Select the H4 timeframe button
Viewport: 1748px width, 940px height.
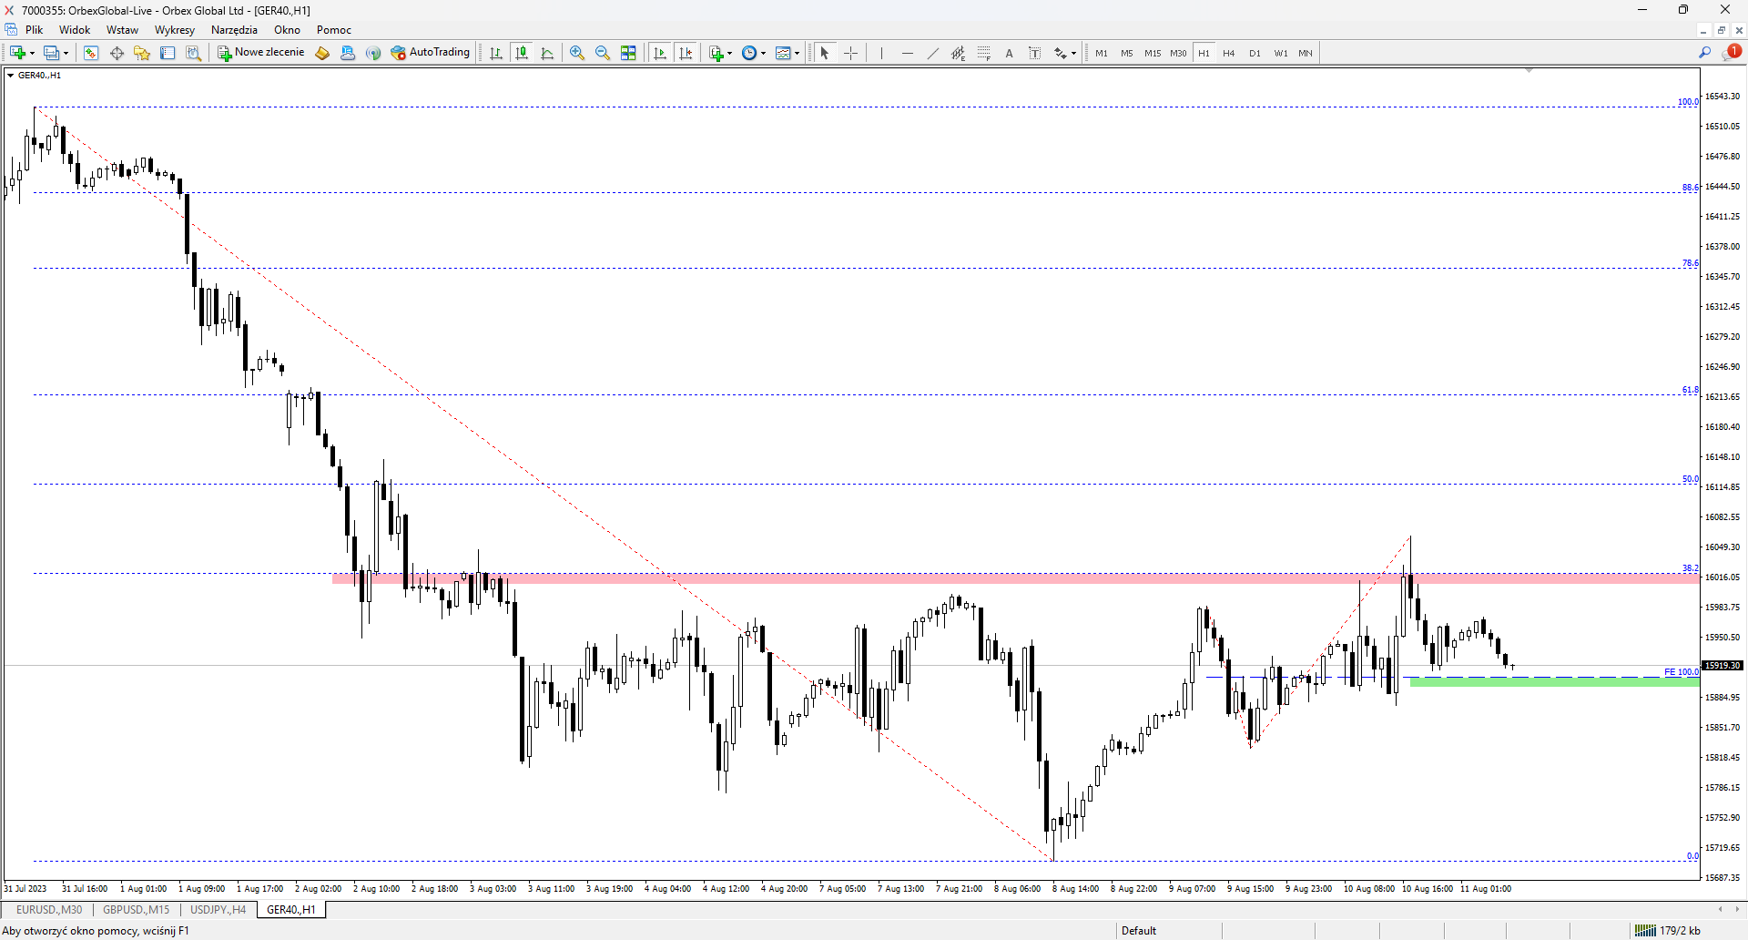coord(1228,53)
